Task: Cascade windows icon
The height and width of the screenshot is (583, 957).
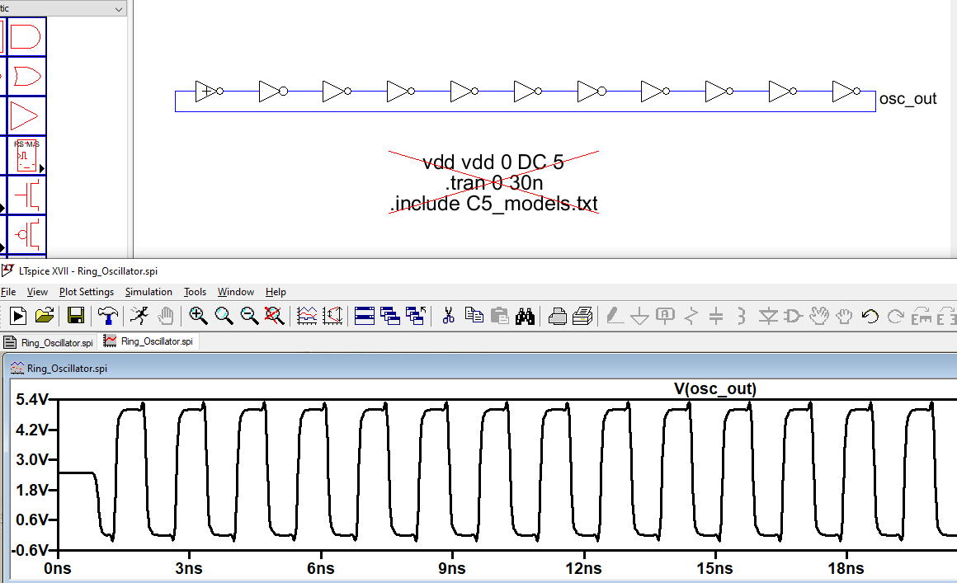Action: pos(390,316)
